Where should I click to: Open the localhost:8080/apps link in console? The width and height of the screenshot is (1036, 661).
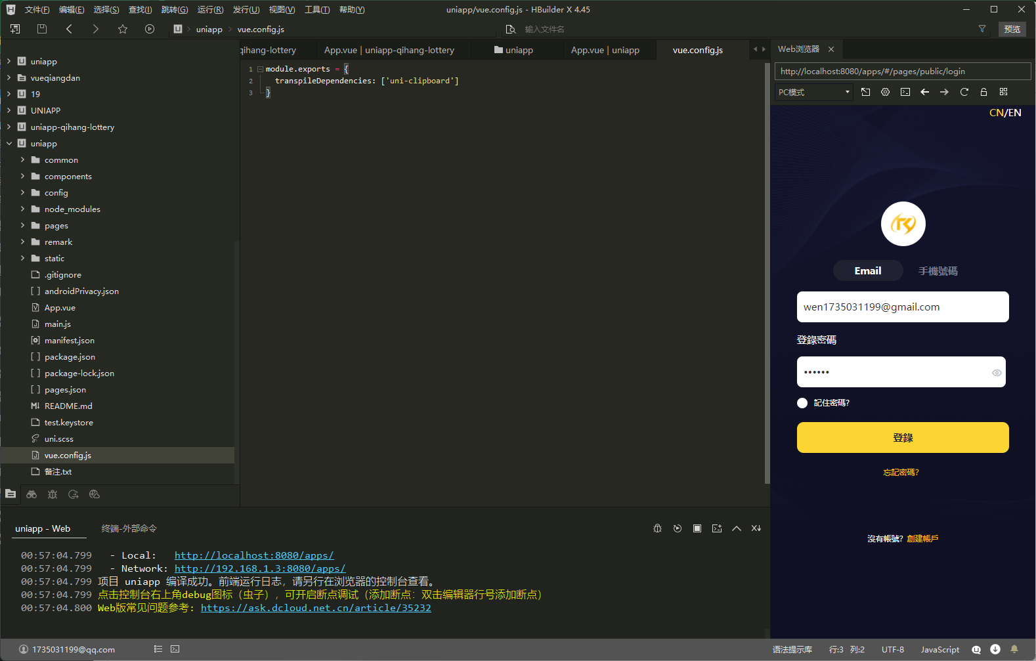(x=254, y=555)
